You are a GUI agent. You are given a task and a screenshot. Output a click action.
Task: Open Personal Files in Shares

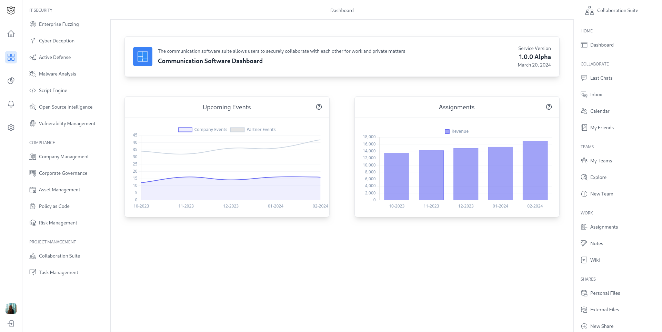pos(605,293)
